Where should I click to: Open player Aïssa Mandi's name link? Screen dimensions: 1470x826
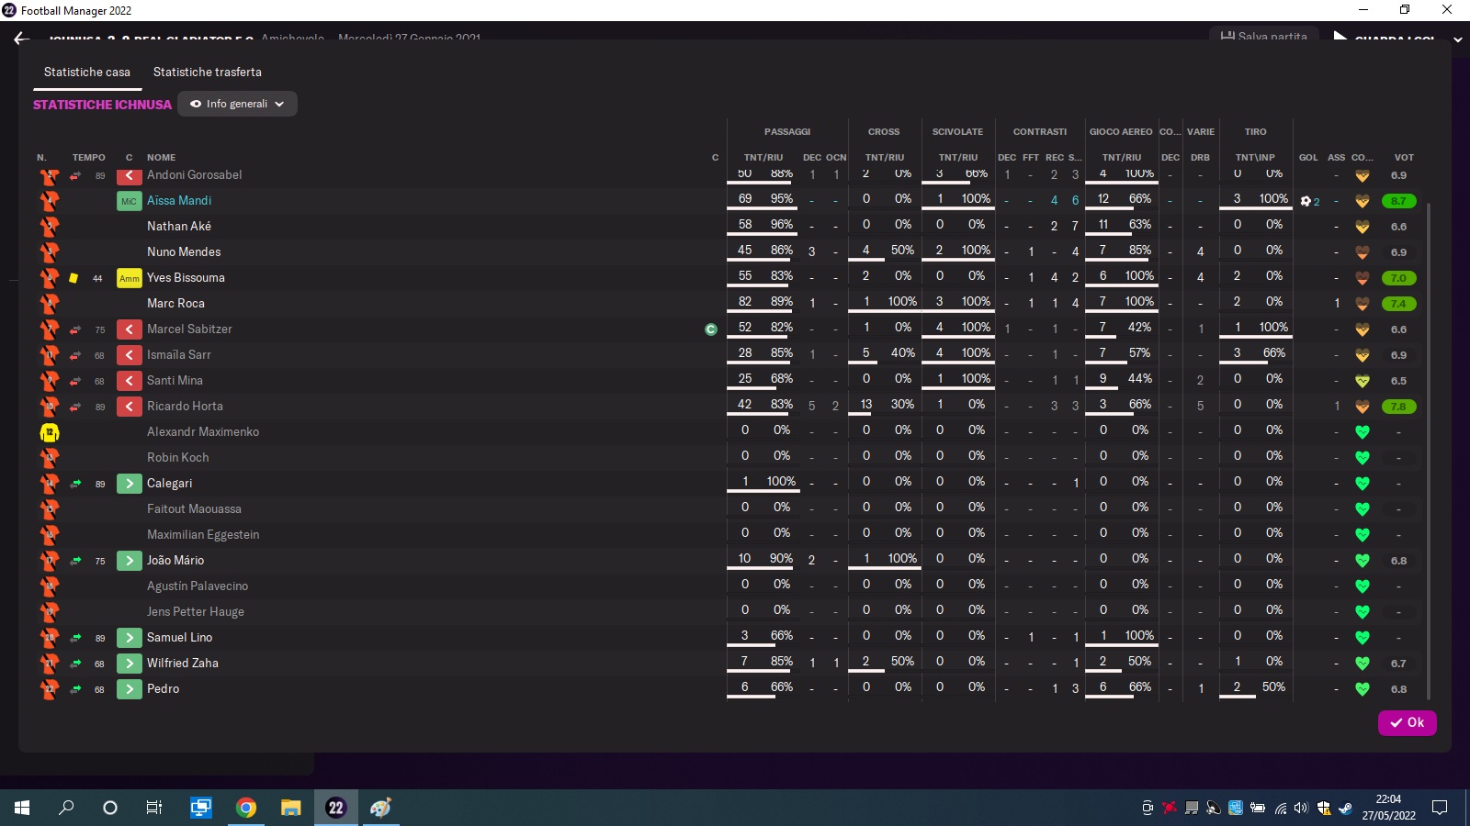pos(179,200)
